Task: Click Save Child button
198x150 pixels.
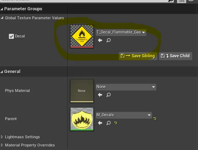Action: 176,56
